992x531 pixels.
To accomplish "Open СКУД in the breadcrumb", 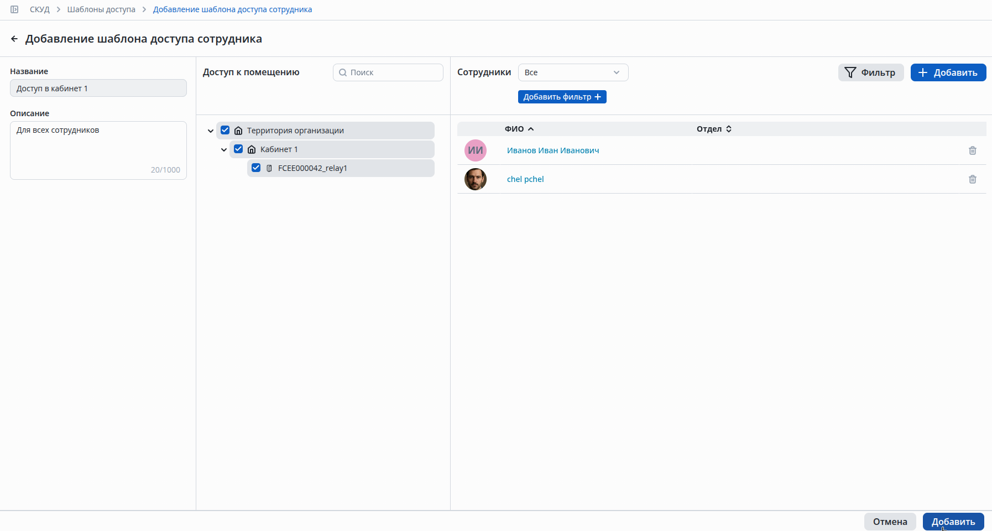I will point(40,9).
